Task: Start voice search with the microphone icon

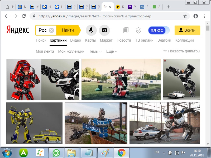Action: click(x=91, y=30)
